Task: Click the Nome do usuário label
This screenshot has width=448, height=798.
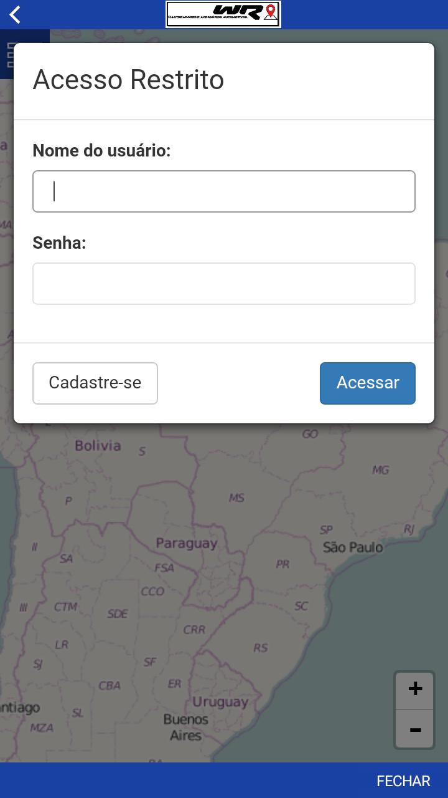Action: [101, 150]
